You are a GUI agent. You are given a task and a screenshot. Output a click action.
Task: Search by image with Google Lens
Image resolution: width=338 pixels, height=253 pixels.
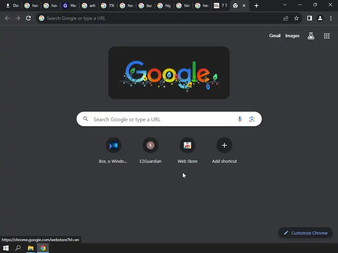point(252,119)
